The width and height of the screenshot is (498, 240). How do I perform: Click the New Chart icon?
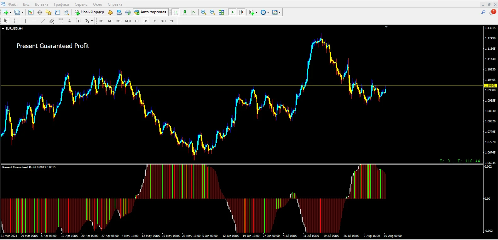5,12
